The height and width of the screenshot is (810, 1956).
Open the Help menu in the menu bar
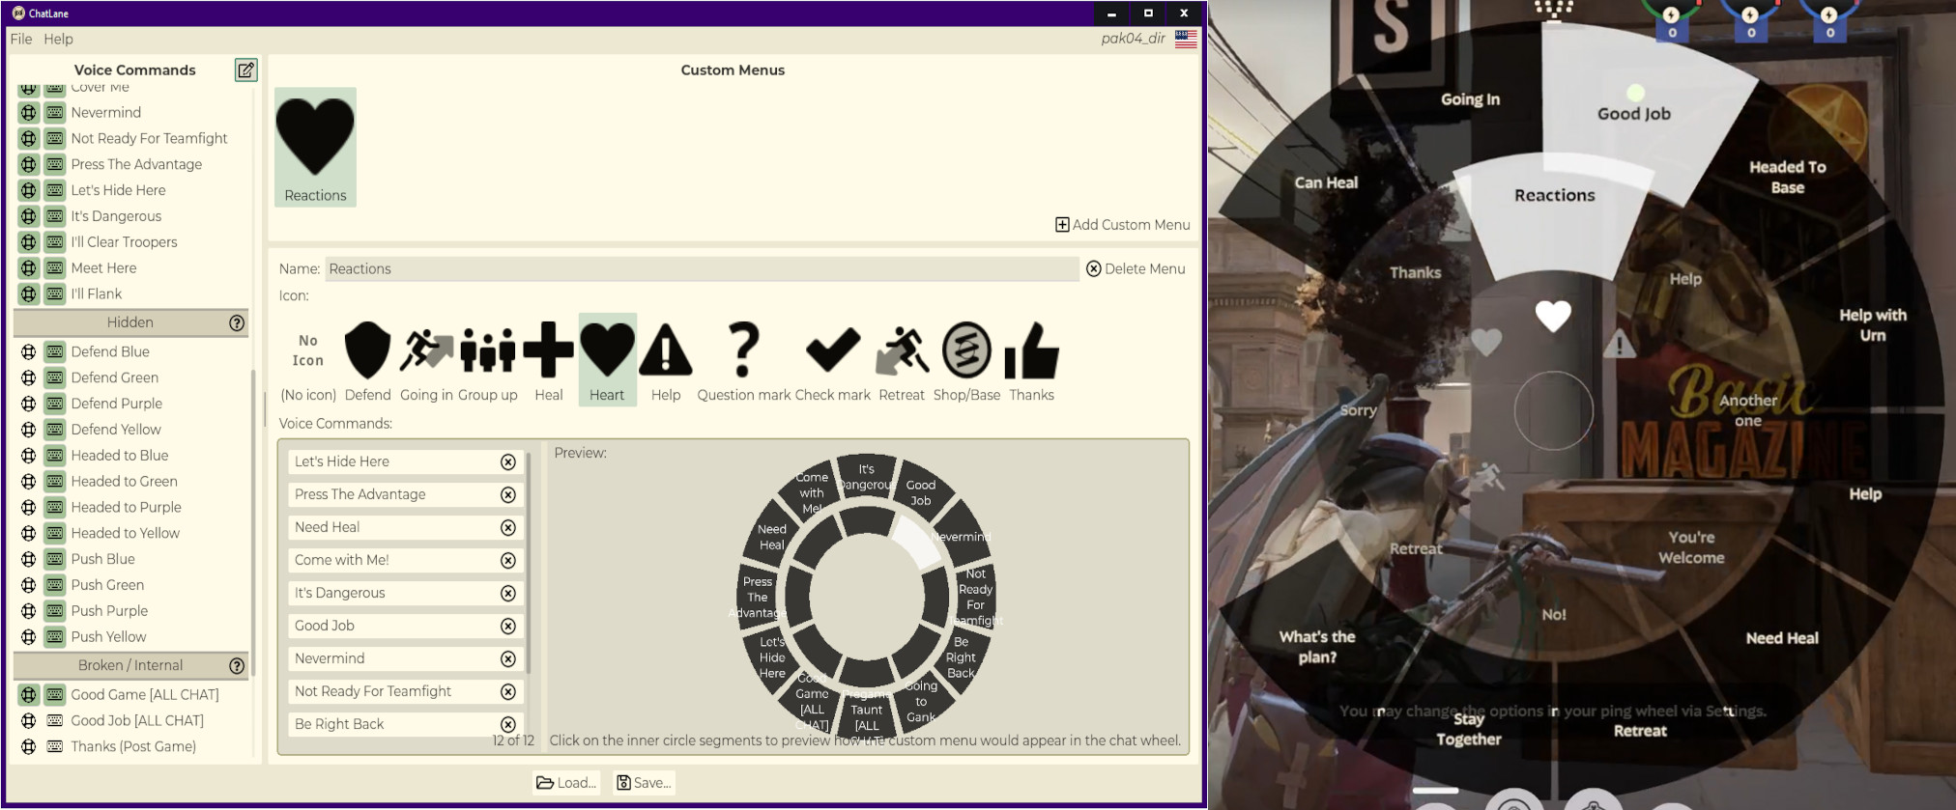[x=58, y=39]
